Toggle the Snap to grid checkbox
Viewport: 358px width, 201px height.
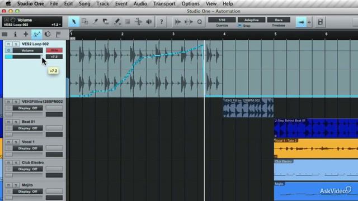(x=240, y=26)
